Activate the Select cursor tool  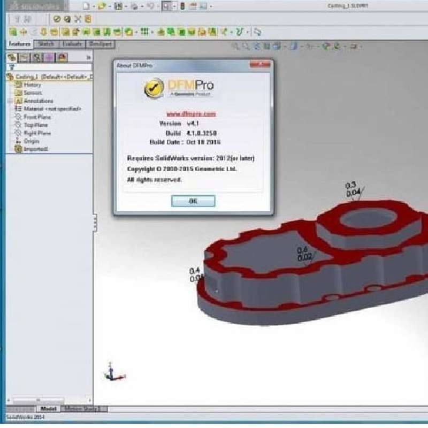click(x=166, y=6)
